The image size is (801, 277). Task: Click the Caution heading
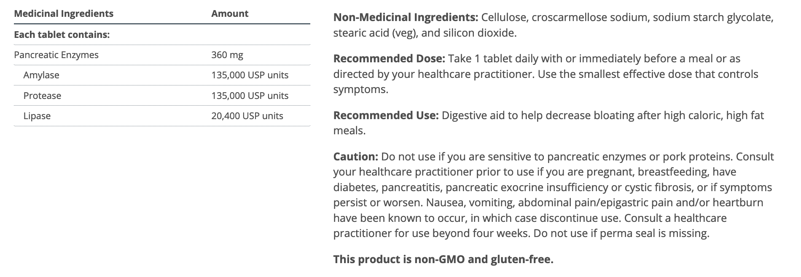(355, 157)
